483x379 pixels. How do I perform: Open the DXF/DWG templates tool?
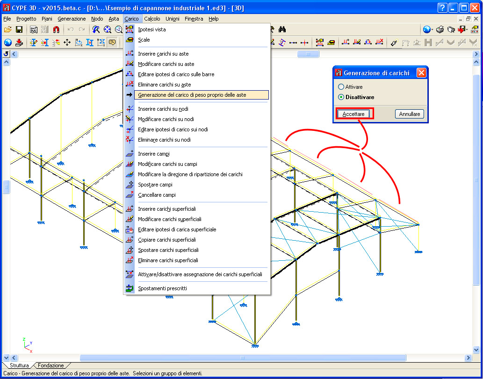(x=34, y=29)
